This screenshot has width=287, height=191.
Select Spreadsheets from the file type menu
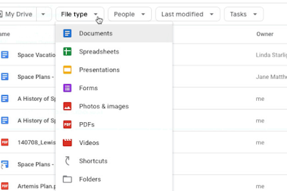click(x=99, y=52)
